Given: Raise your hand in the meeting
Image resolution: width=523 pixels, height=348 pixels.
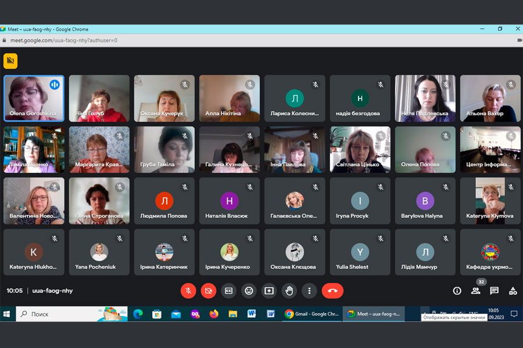Looking at the screenshot, I should [x=289, y=291].
